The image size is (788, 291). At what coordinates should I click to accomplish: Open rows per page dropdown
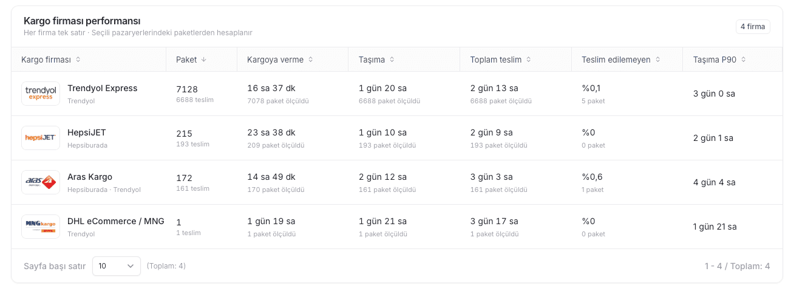pyautogui.click(x=117, y=266)
